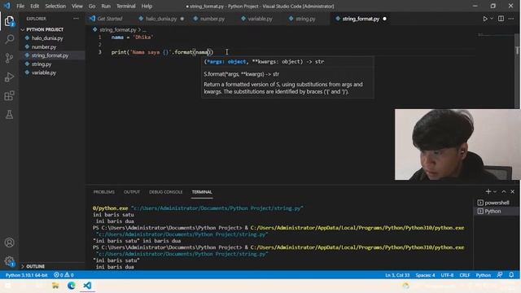Select the string_format.py editor tab
Viewport: 521px width, 293px height.
pyautogui.click(x=361, y=19)
